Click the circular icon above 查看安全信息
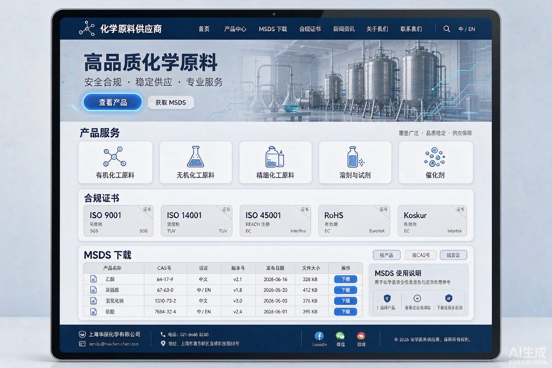Viewport: 552px width, 368px height. point(418,299)
